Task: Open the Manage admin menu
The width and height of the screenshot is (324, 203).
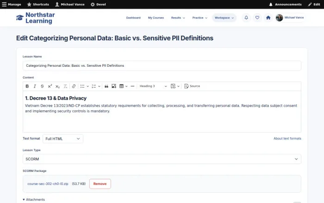Action: [12, 4]
